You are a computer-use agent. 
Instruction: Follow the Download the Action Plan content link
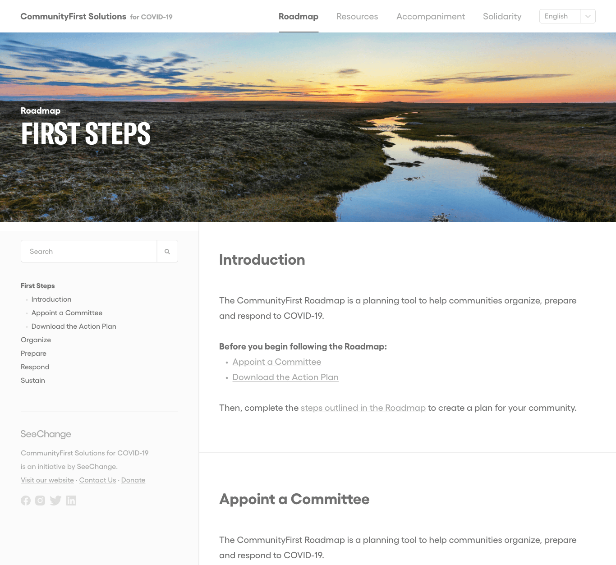(285, 377)
